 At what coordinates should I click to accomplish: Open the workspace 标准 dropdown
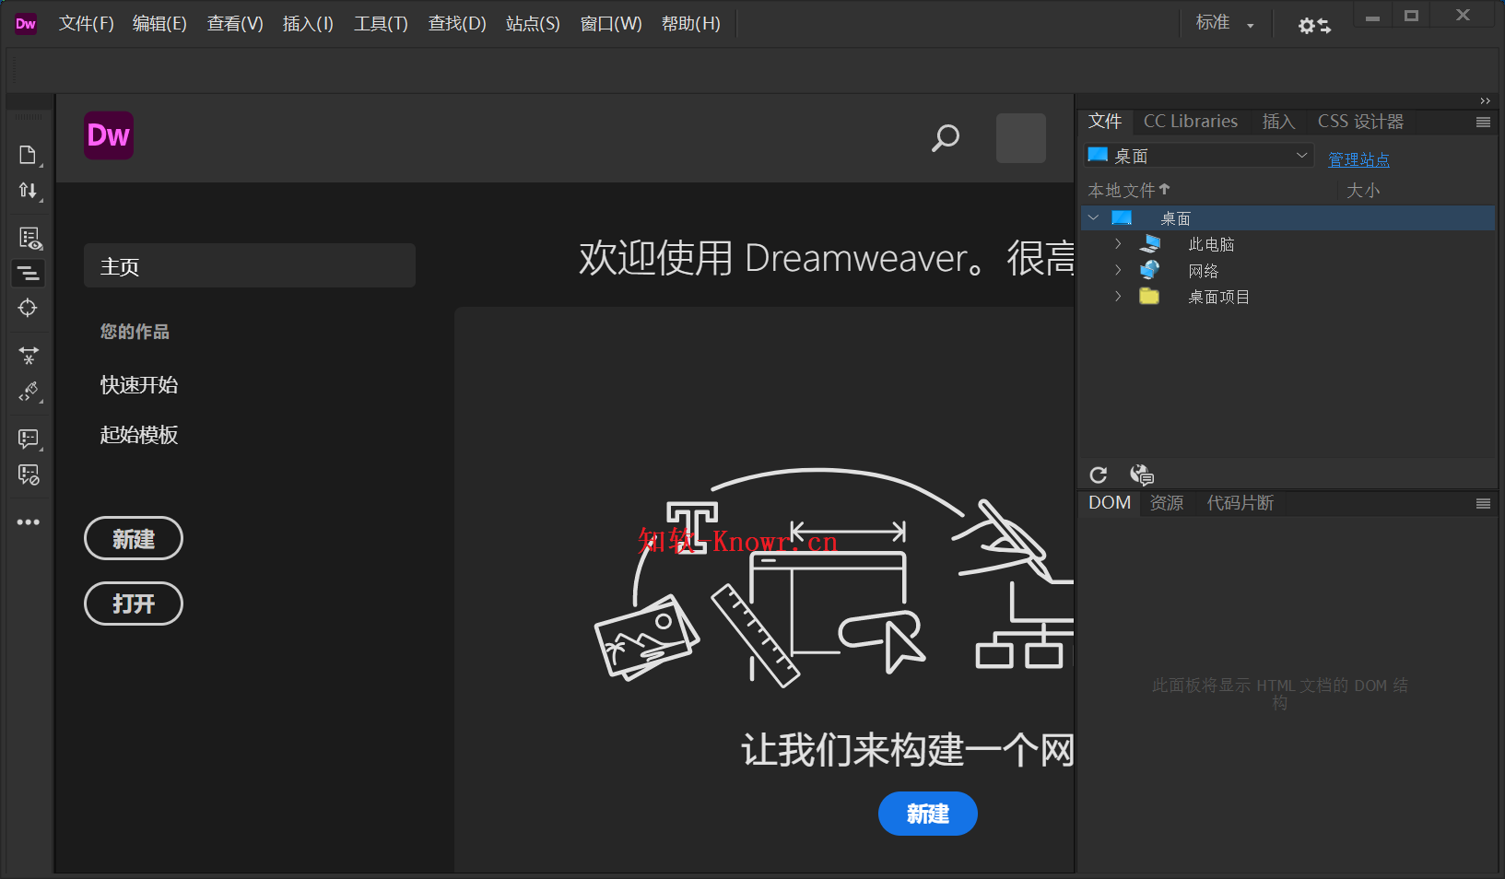point(1225,23)
